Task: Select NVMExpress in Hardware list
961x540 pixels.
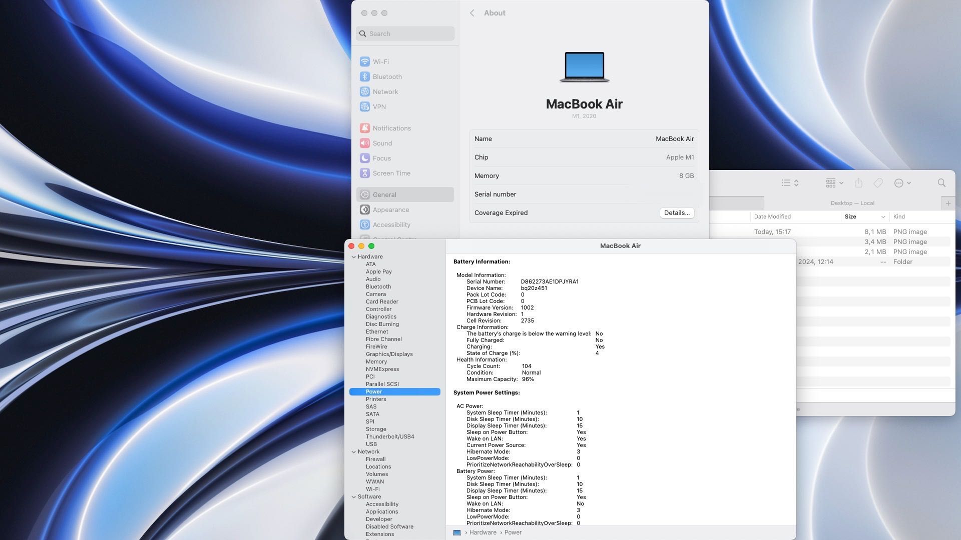Action: (x=382, y=369)
